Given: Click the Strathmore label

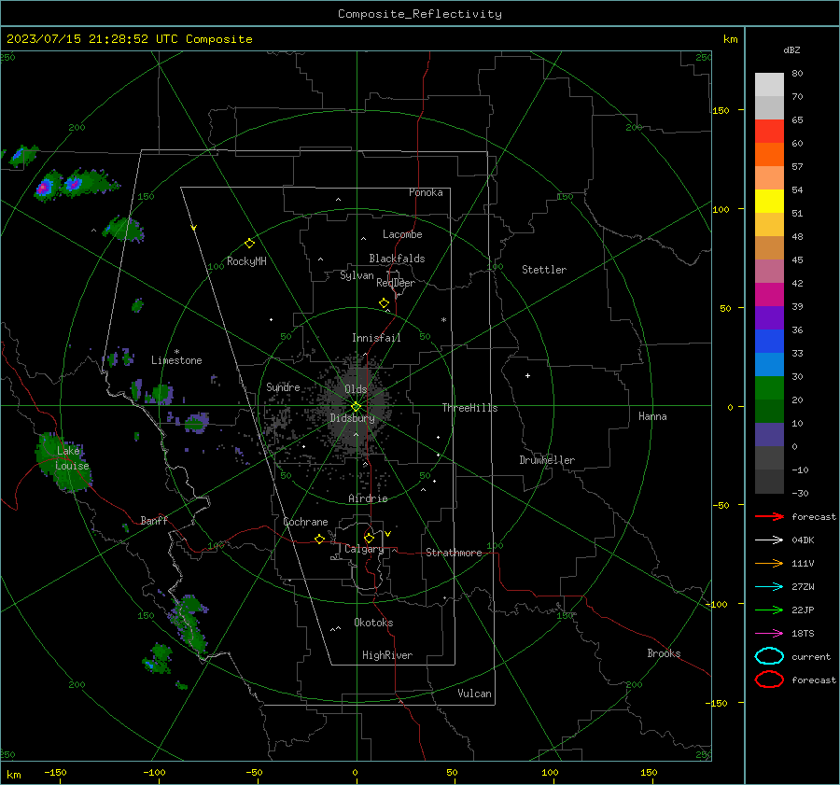Looking at the screenshot, I should pos(455,553).
